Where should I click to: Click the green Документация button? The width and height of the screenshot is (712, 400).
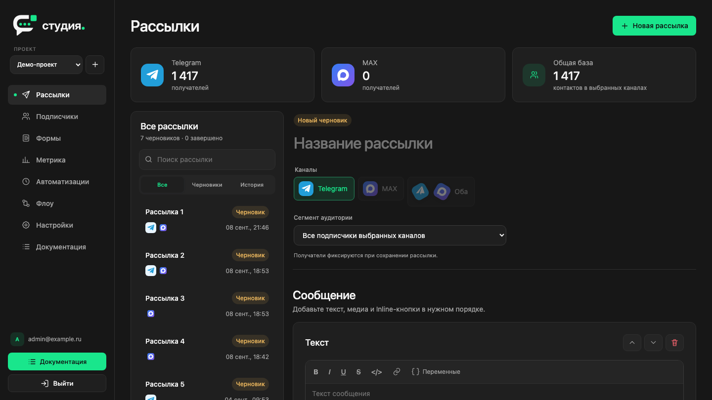57,361
